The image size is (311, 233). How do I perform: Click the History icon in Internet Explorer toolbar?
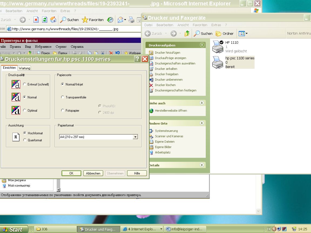(110, 20)
